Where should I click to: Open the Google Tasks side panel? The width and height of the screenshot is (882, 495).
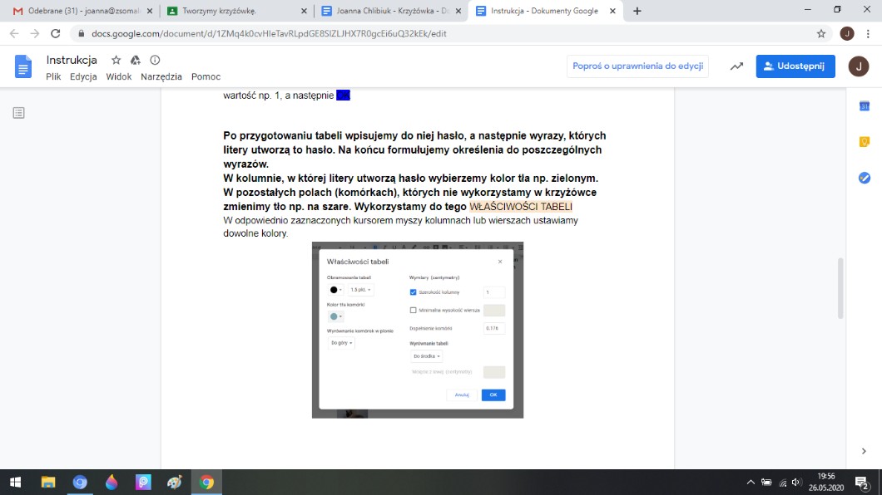click(x=864, y=178)
